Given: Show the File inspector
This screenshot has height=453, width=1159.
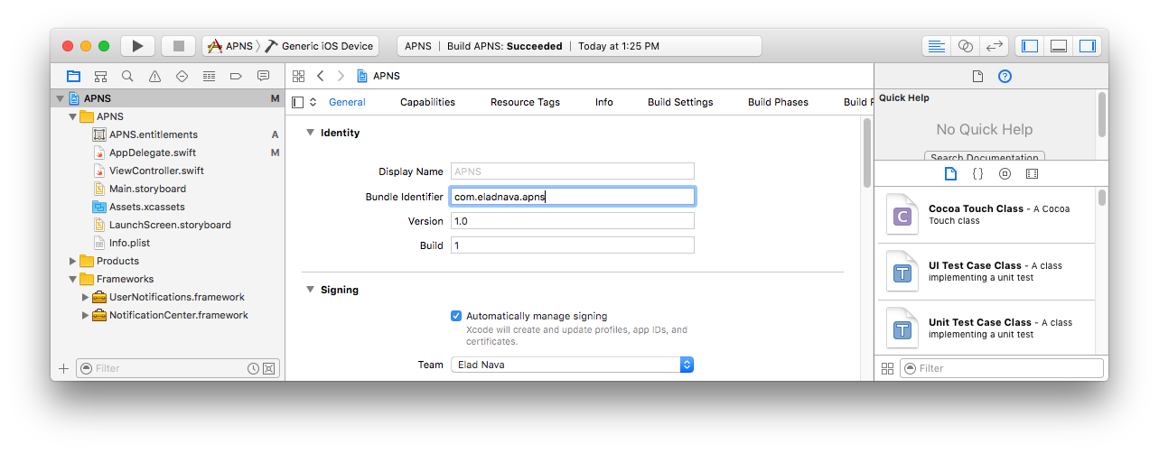Looking at the screenshot, I should point(977,76).
